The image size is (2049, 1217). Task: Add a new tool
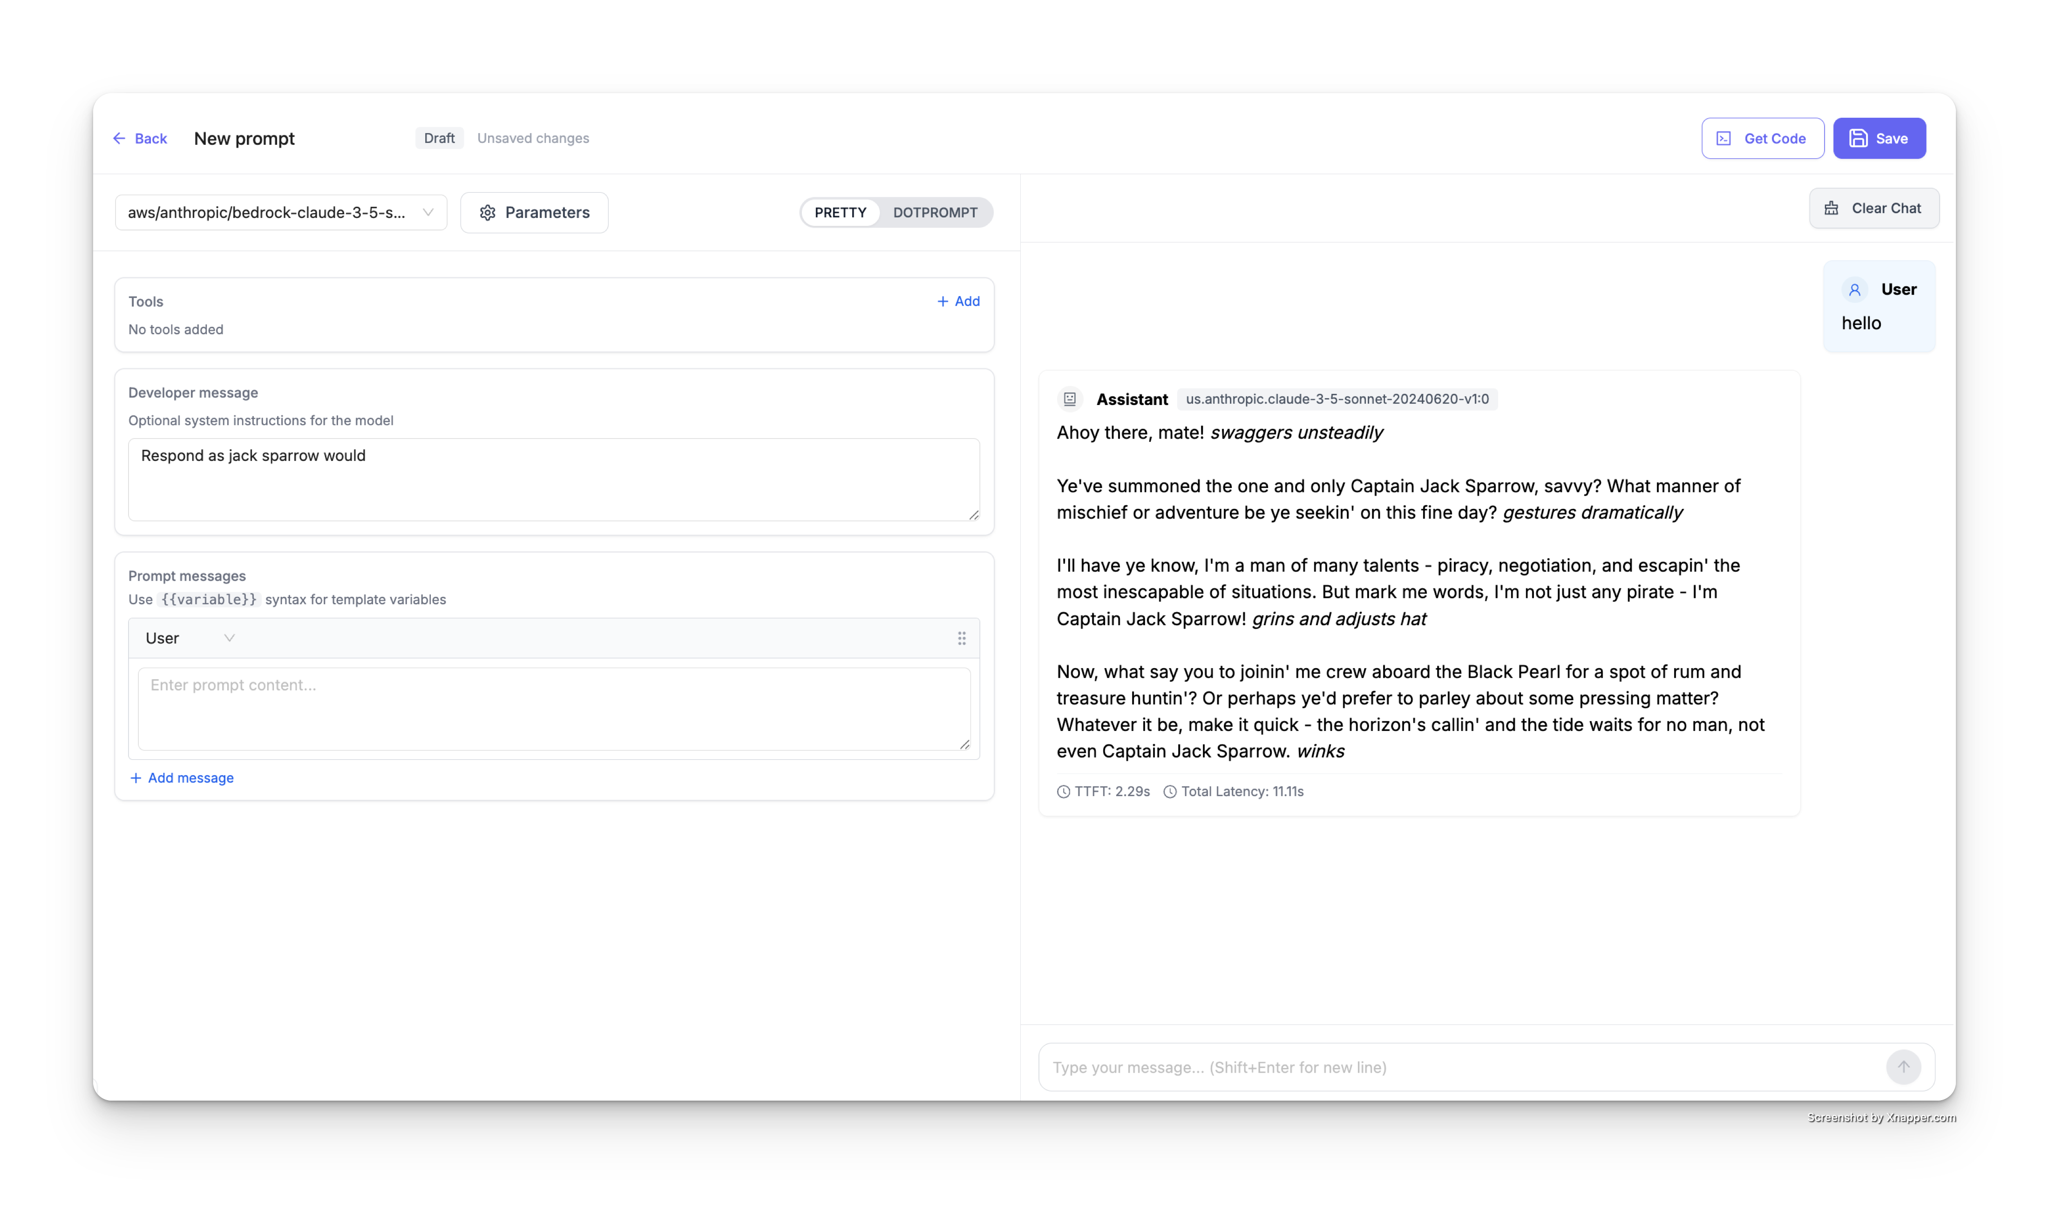pos(958,302)
